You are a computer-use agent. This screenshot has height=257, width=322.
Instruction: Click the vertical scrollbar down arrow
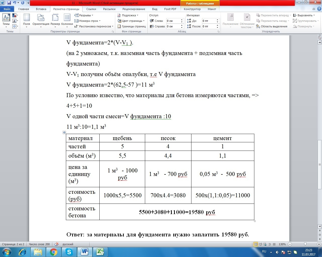(320, 226)
